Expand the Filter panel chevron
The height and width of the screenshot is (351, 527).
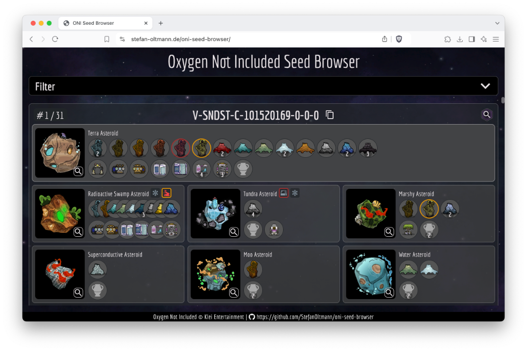coord(485,86)
